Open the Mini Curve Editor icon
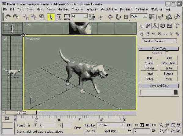Viewport: 183px width, 136px height. point(7,118)
